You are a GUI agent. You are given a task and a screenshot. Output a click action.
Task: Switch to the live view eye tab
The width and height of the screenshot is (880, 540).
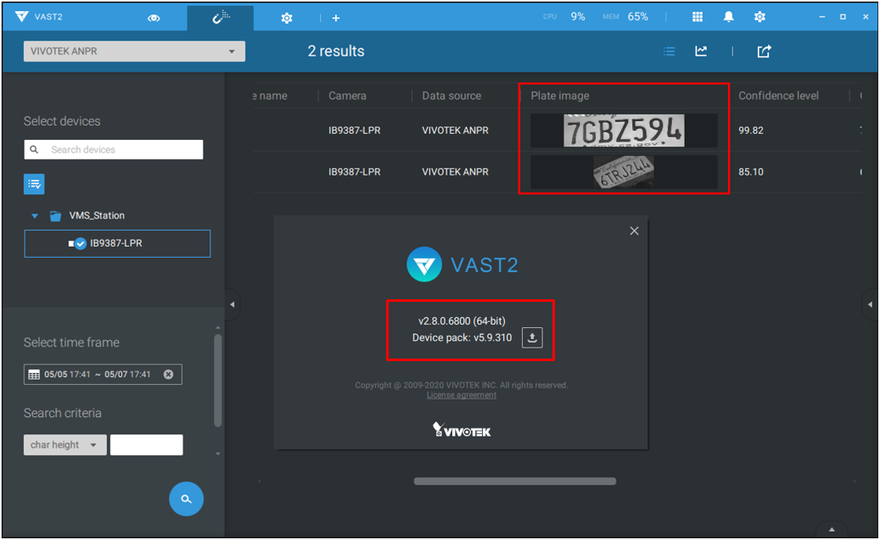pyautogui.click(x=154, y=18)
